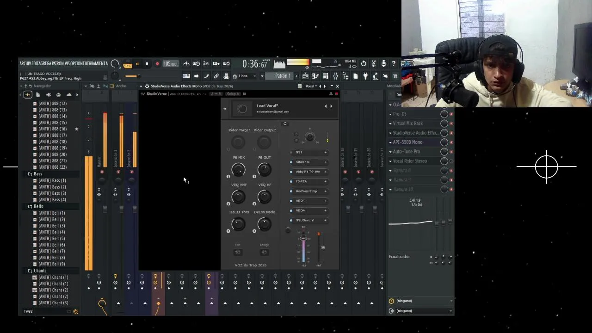This screenshot has height=333, width=592.
Task: Click the 105.000 tempo field
Action: 170,64
